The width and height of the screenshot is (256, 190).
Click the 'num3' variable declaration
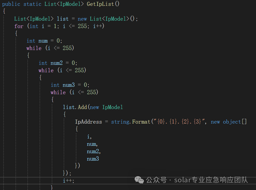(69, 85)
